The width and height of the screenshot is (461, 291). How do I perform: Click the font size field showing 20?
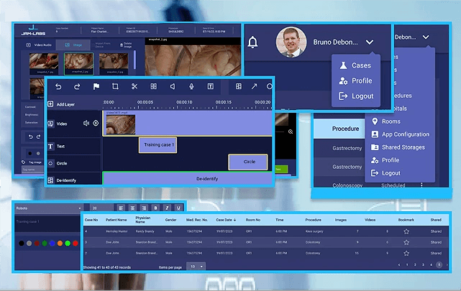pyautogui.click(x=101, y=208)
